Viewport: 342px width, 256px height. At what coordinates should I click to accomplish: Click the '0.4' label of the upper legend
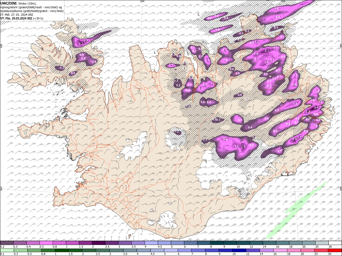click(x=29, y=247)
